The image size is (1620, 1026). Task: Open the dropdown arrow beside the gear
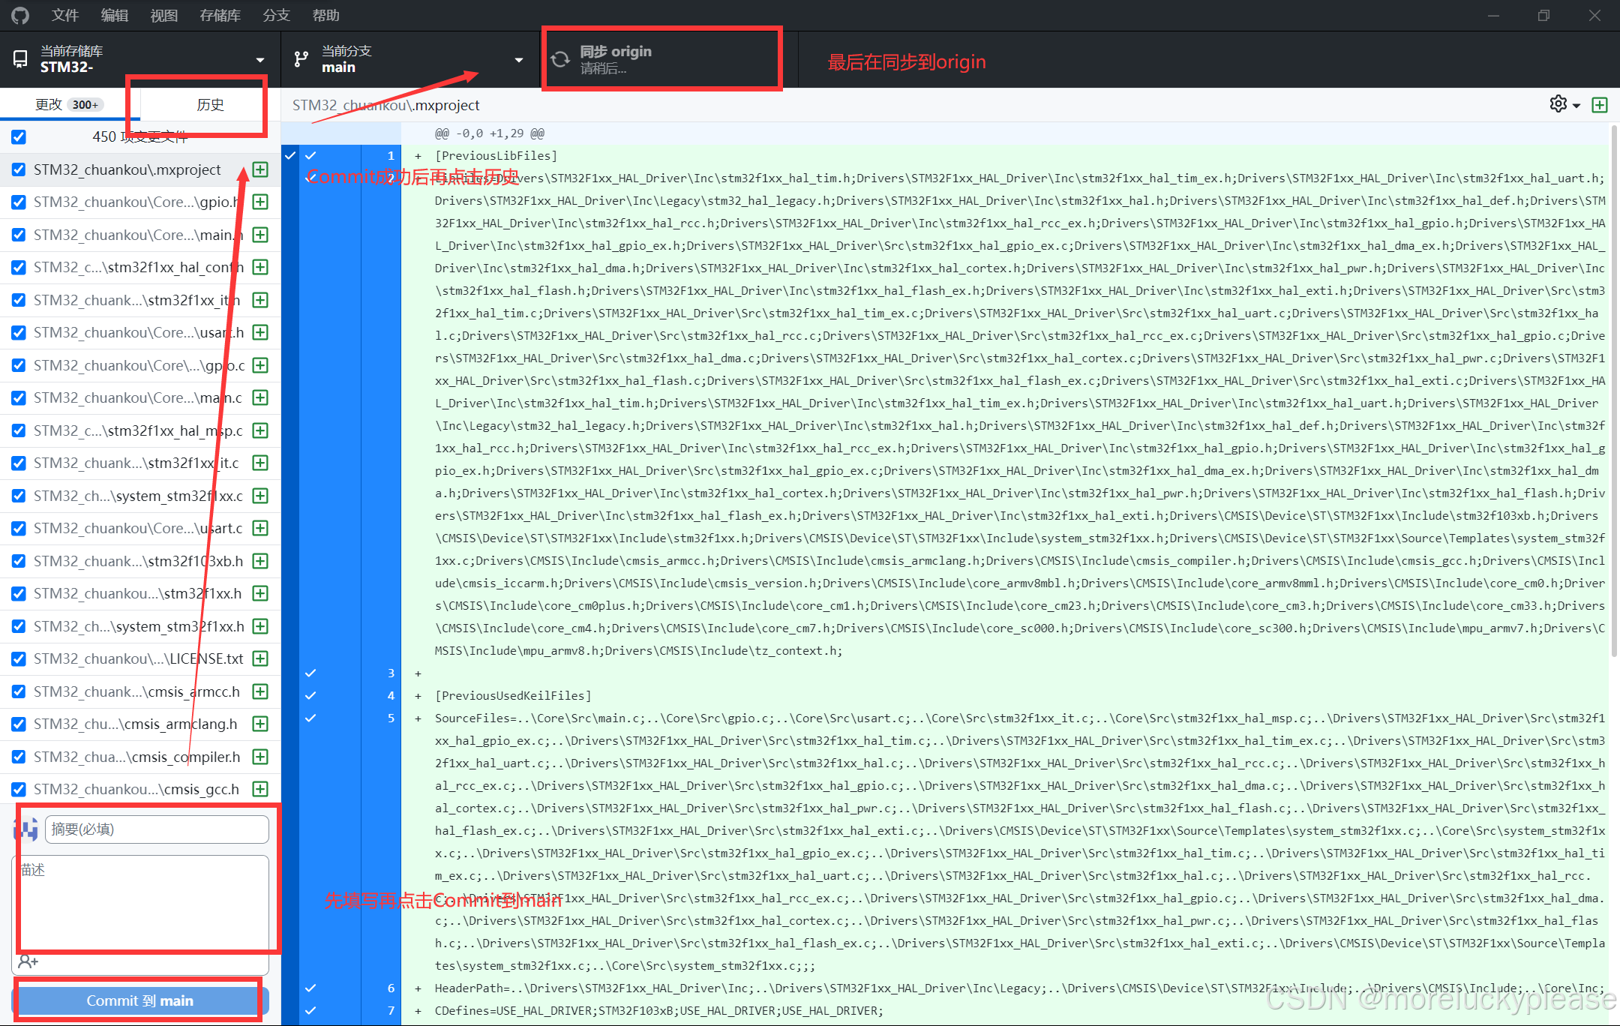pyautogui.click(x=1576, y=106)
